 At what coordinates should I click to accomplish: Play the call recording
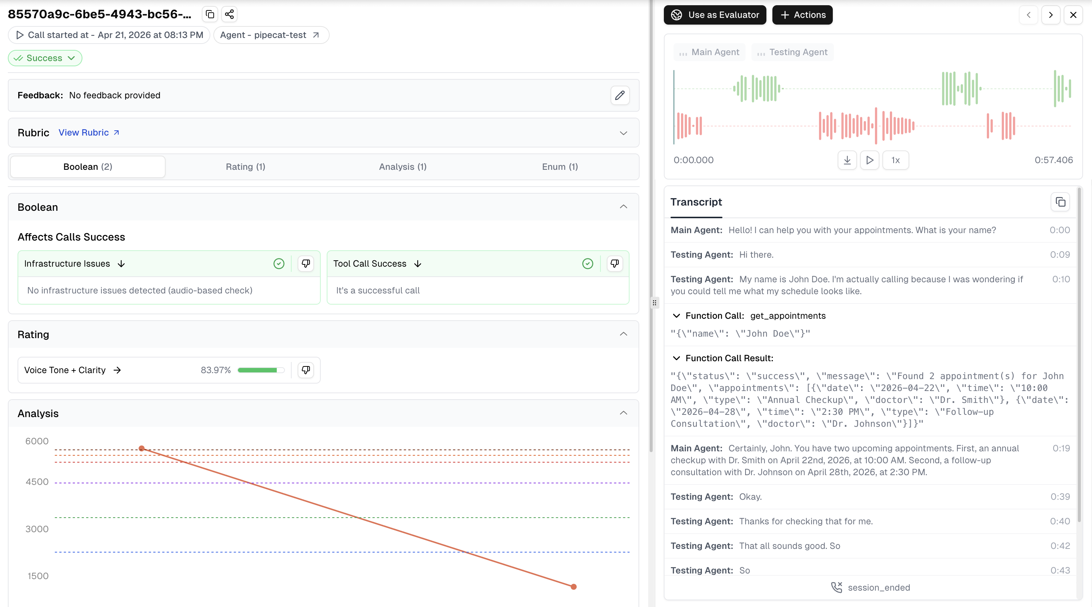(x=870, y=161)
